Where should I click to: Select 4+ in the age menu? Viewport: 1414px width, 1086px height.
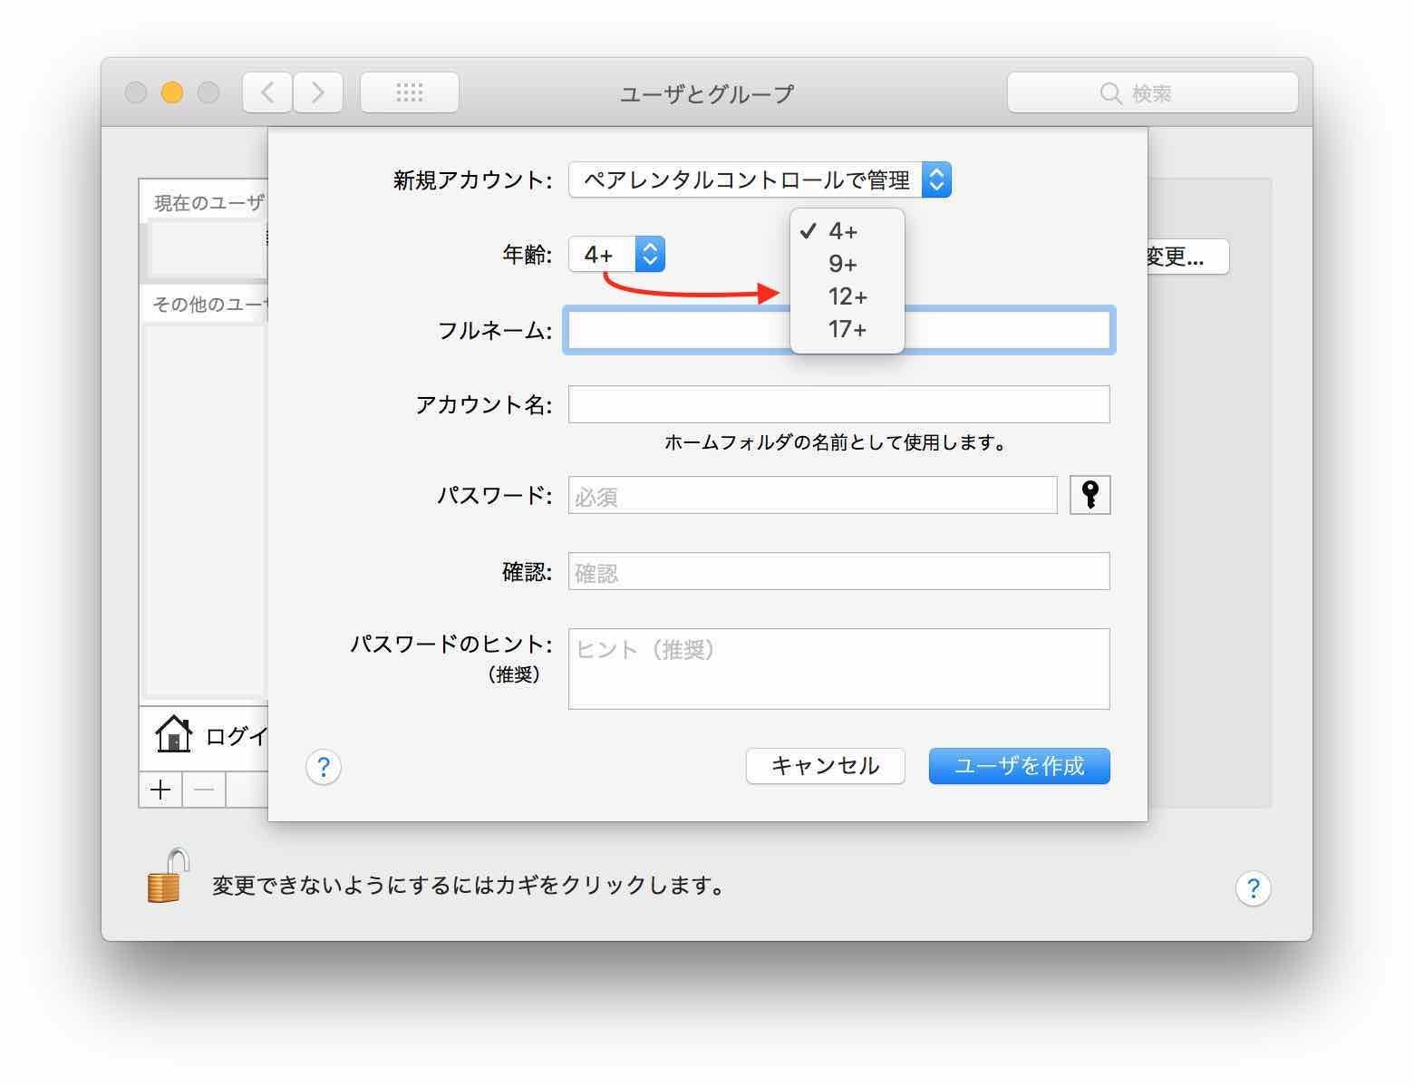[x=847, y=231]
